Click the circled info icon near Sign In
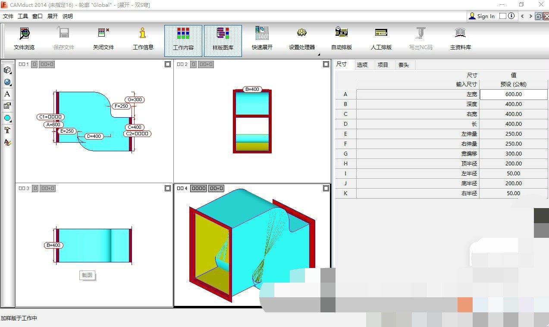The image size is (549, 327). [511, 16]
